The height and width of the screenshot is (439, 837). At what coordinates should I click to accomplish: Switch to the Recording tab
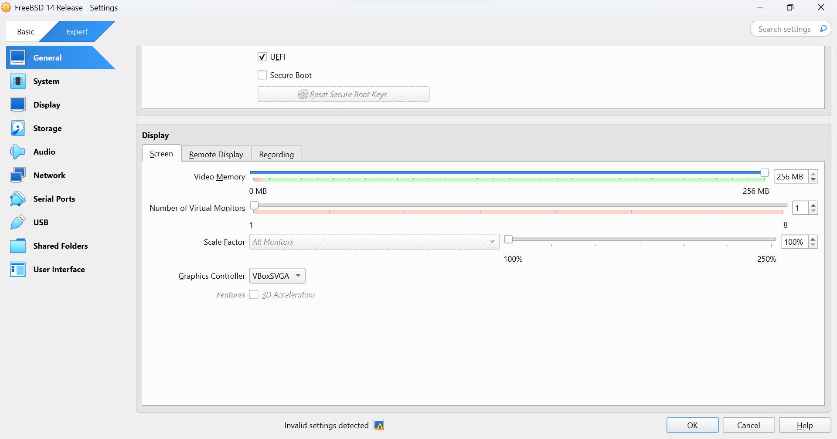point(276,155)
